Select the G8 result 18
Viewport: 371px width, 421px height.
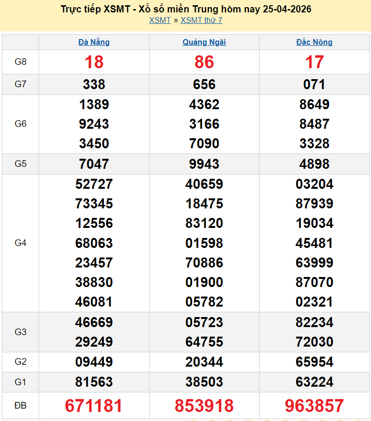pos(94,62)
